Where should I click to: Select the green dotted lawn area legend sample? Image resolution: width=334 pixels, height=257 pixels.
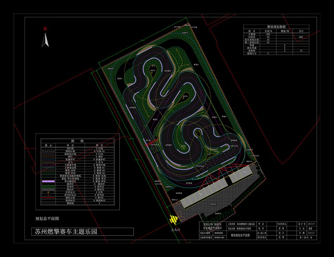click(x=49, y=187)
